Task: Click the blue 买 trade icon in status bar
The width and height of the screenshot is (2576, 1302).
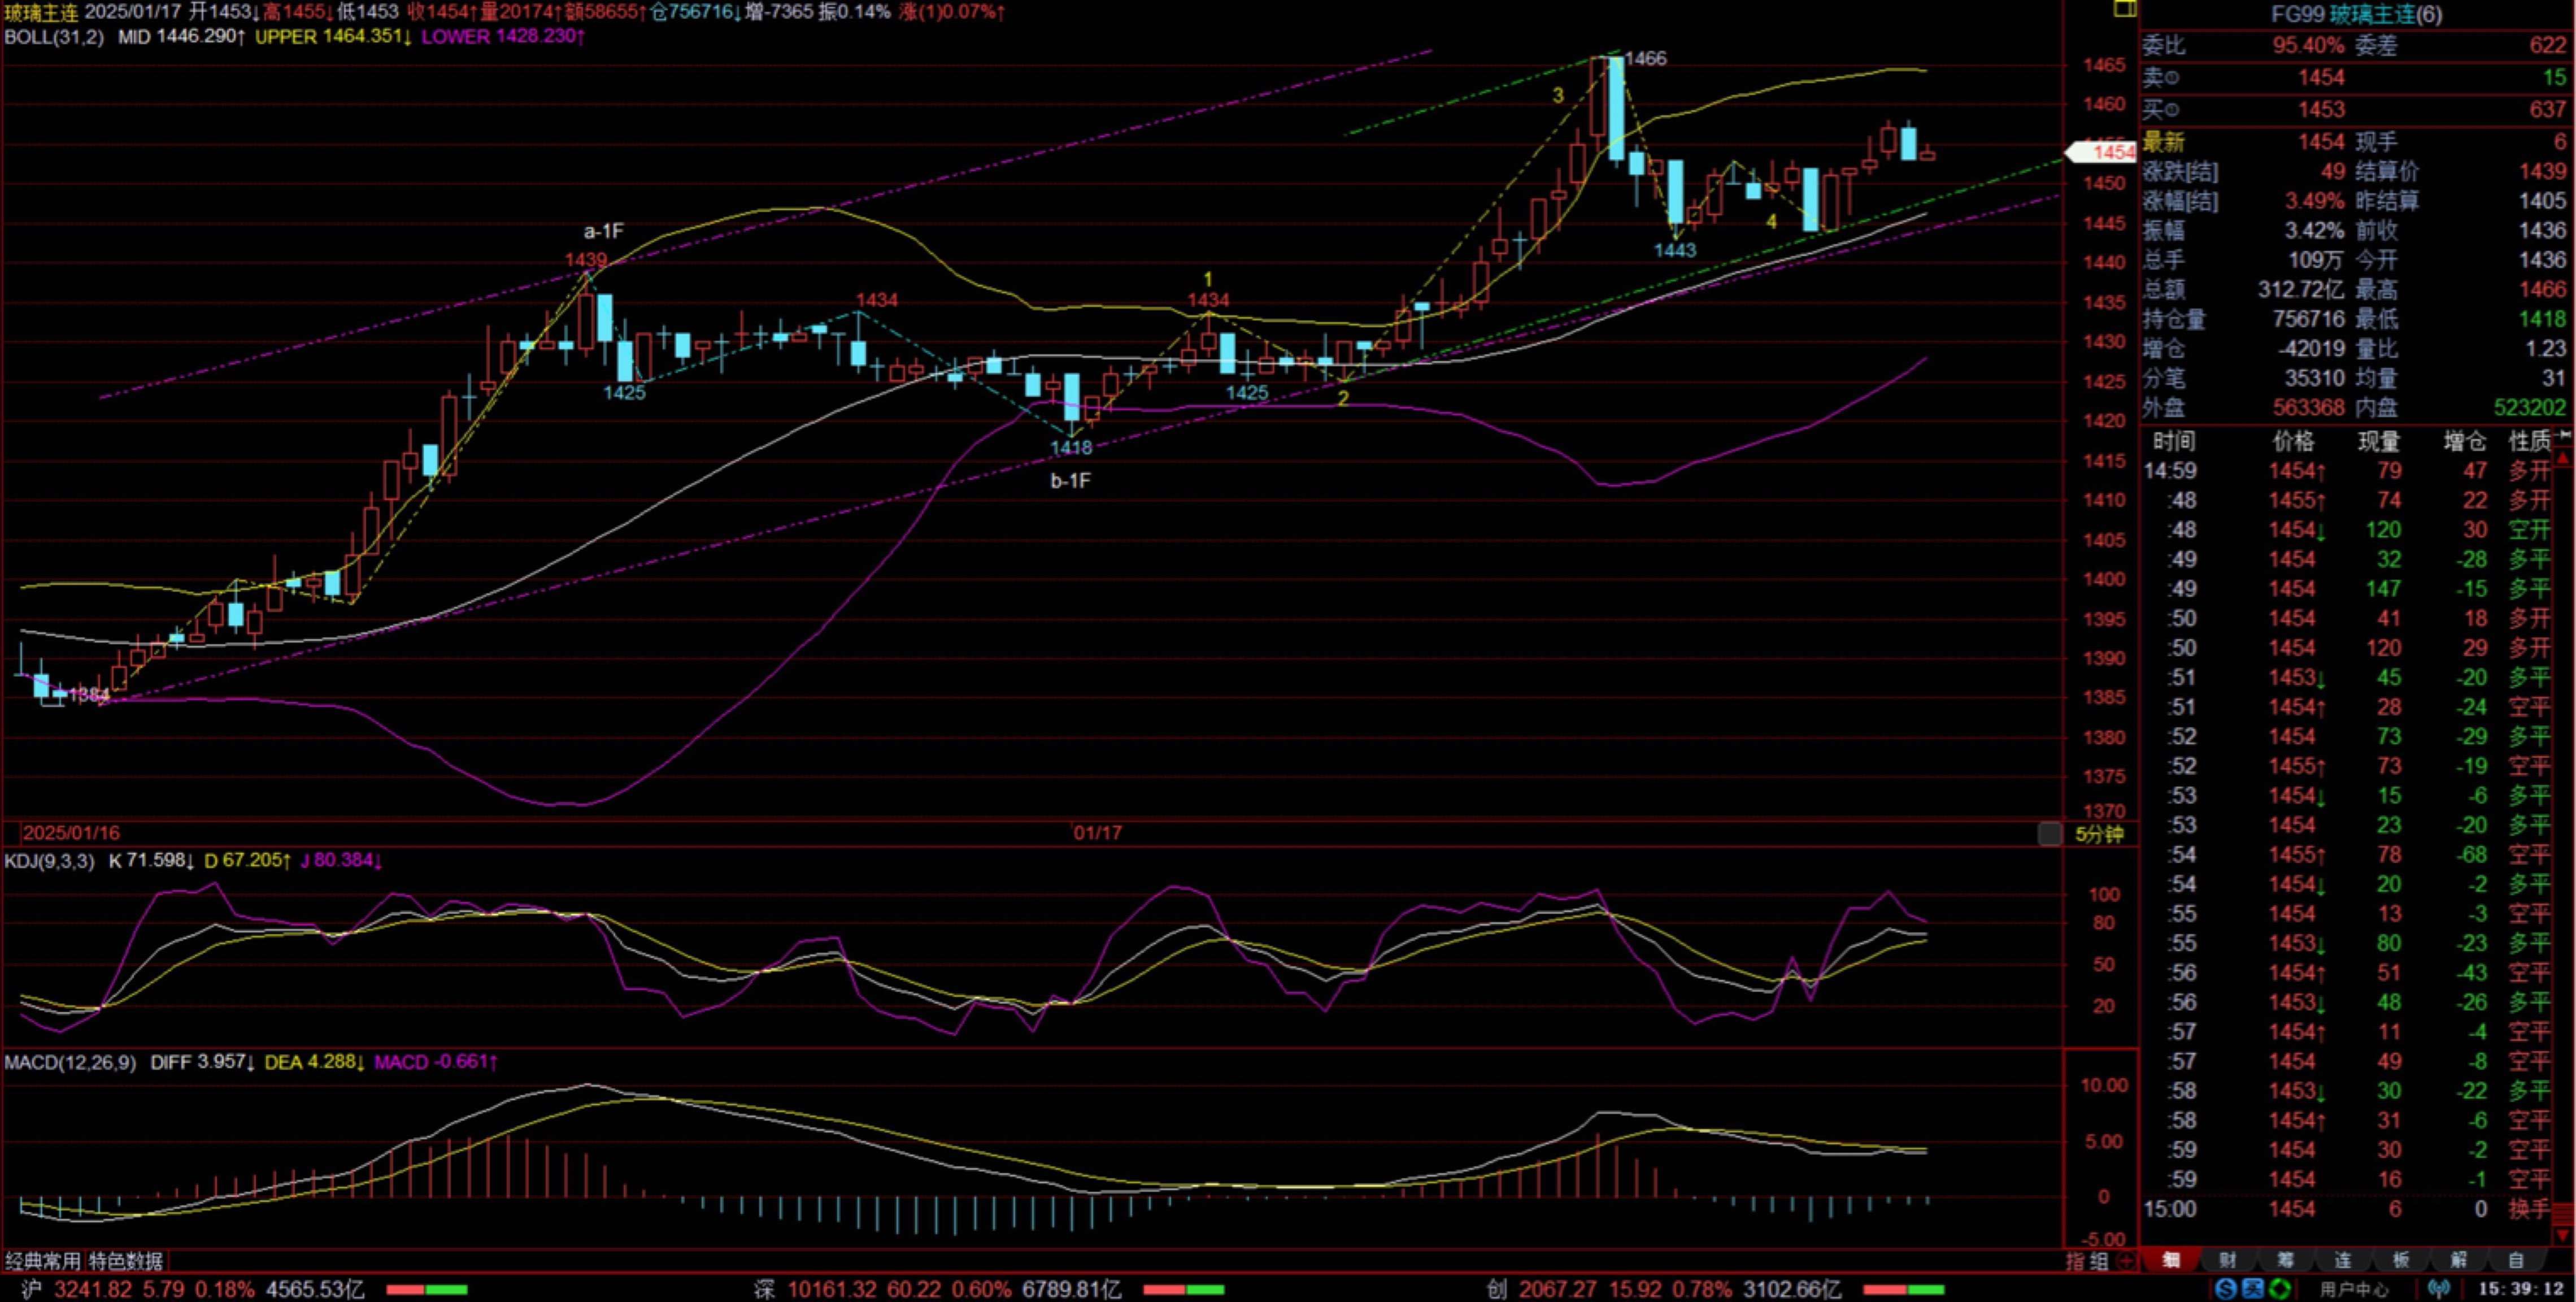Action: [x=2252, y=1289]
